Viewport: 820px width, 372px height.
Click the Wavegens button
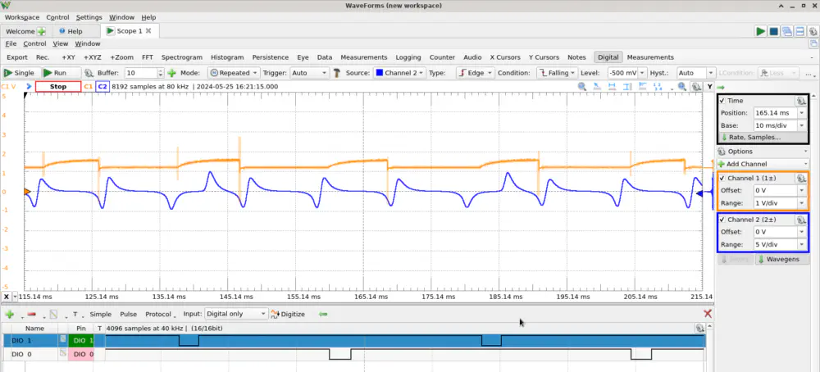pos(782,259)
